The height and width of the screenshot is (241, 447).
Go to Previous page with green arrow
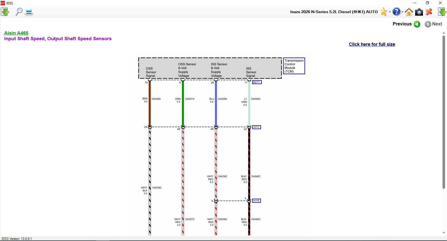pyautogui.click(x=417, y=24)
